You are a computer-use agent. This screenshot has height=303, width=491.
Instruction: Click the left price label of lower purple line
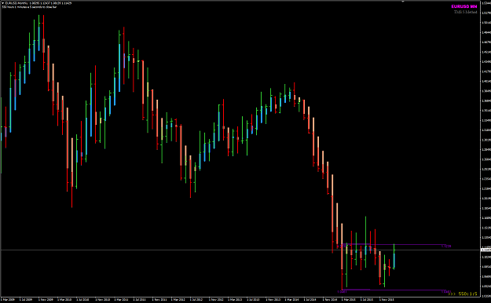tap(342, 292)
